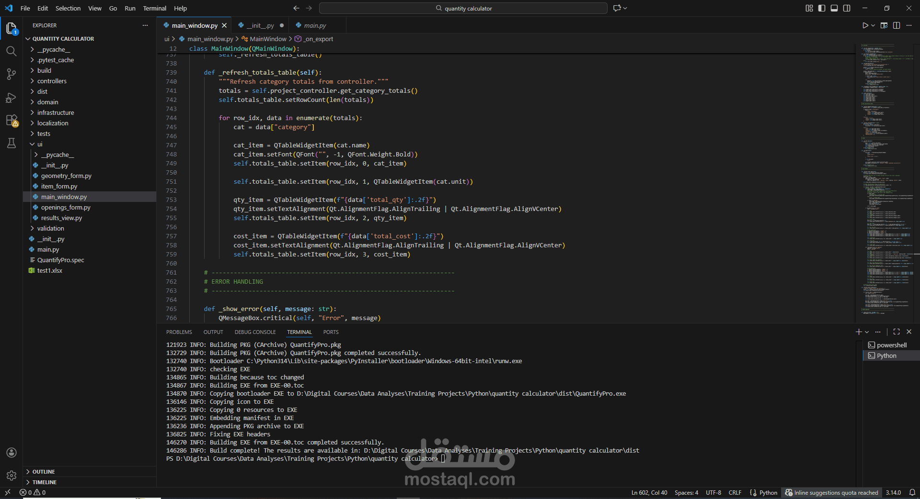Screen dimensions: 920x499
Task: Open the Search view in activity bar
Action: click(x=11, y=51)
